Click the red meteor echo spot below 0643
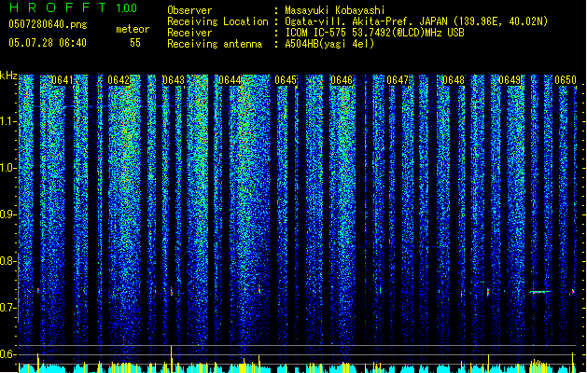The width and height of the screenshot is (587, 373). (x=172, y=292)
